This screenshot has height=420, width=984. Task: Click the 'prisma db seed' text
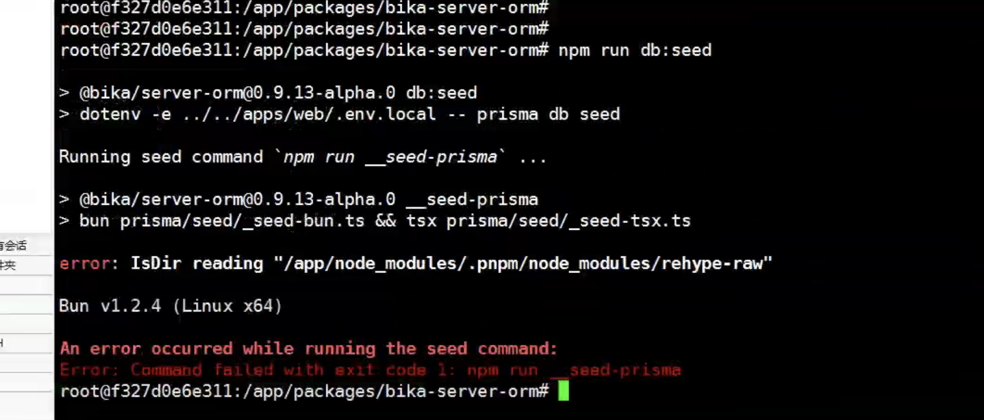(548, 114)
